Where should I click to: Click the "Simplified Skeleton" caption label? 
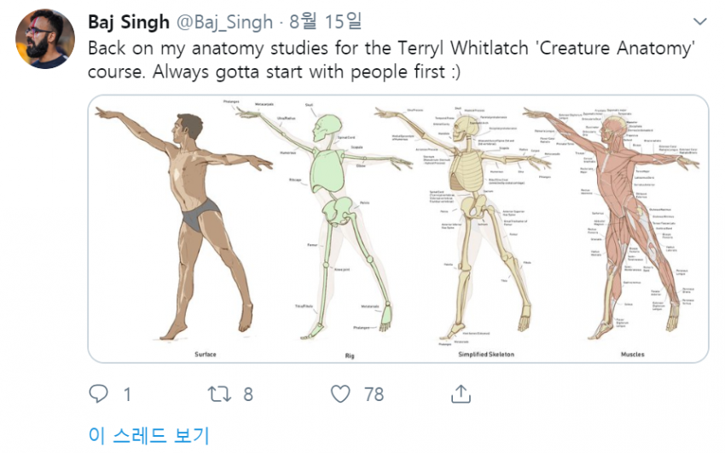click(x=485, y=353)
